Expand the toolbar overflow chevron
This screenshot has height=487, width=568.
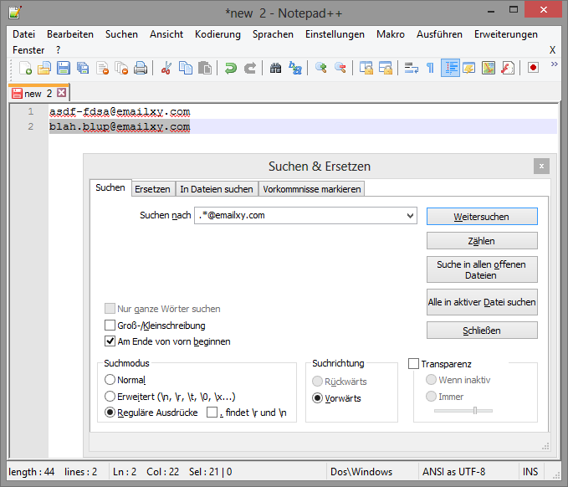tap(554, 64)
